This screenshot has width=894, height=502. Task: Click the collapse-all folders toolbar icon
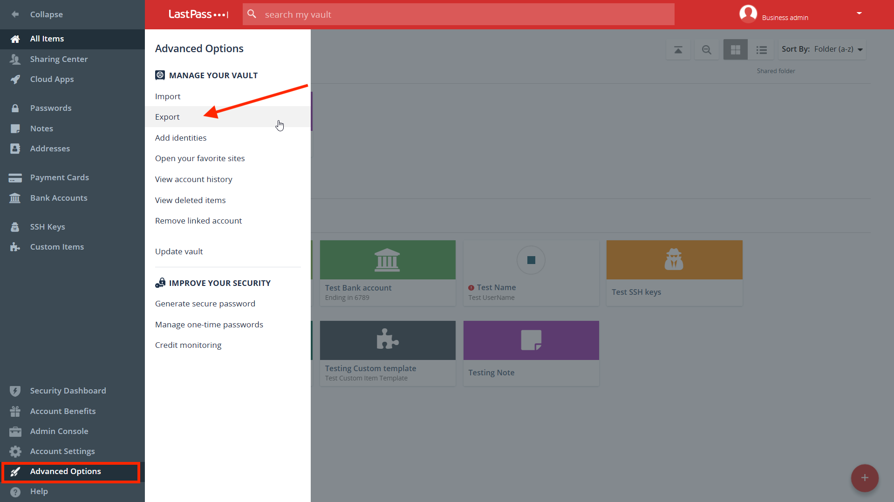click(678, 49)
